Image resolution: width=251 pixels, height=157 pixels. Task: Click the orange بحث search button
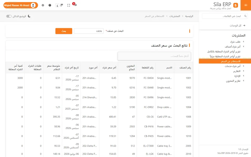pos(64,31)
